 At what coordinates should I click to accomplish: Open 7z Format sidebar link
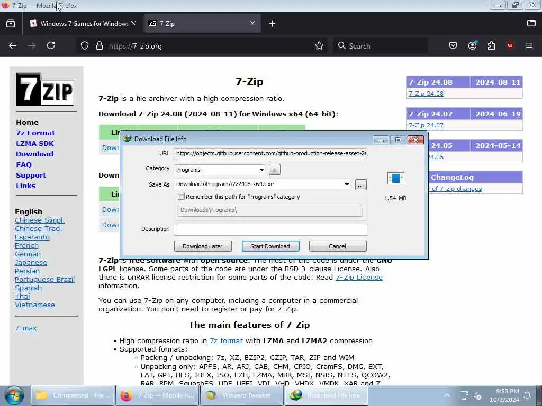[x=35, y=133]
